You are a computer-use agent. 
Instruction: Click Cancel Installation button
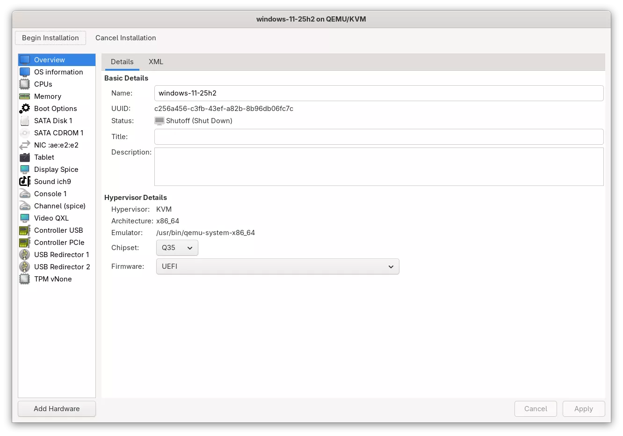pyautogui.click(x=126, y=38)
